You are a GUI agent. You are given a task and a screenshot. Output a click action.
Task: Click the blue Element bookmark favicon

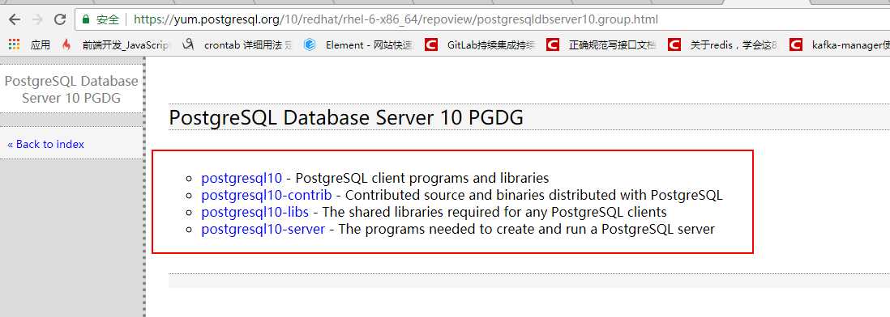pyautogui.click(x=310, y=44)
